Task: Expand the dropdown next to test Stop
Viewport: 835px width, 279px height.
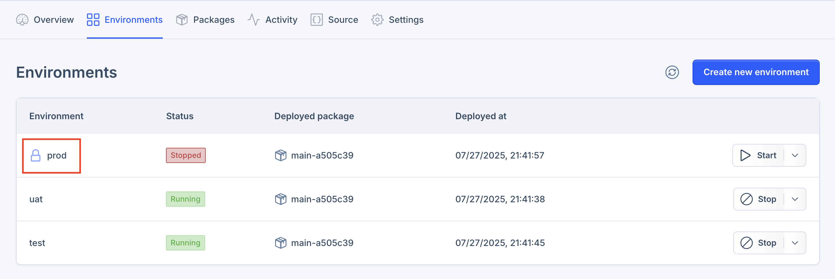Action: point(795,243)
